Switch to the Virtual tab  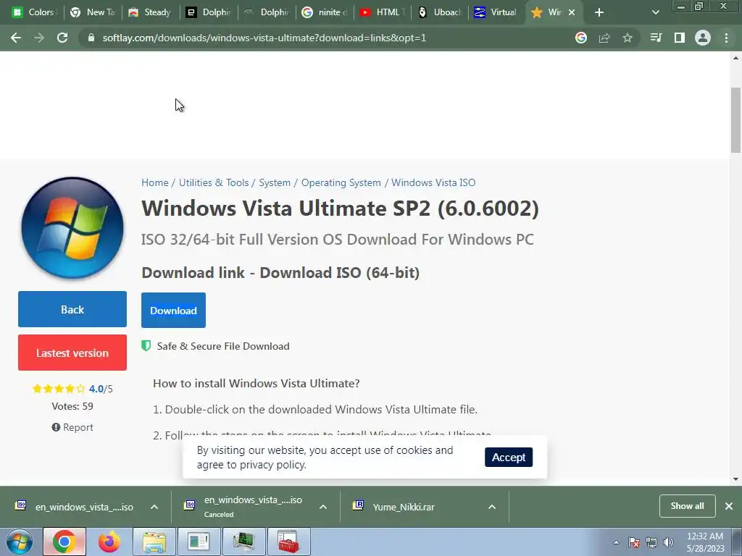[x=496, y=12]
